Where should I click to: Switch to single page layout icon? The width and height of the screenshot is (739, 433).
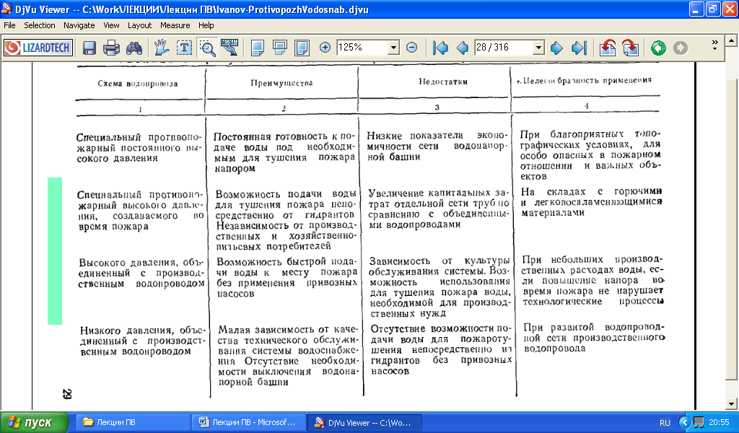(258, 48)
